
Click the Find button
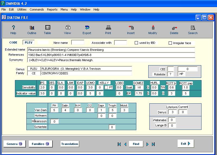136,144
